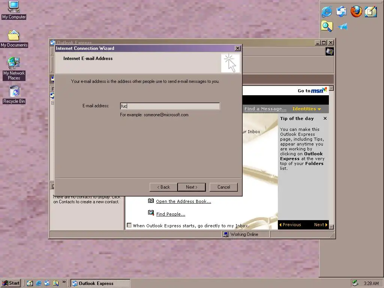Go Back in the Internet Connection Wizard
This screenshot has width=384, height=288.
(163, 187)
